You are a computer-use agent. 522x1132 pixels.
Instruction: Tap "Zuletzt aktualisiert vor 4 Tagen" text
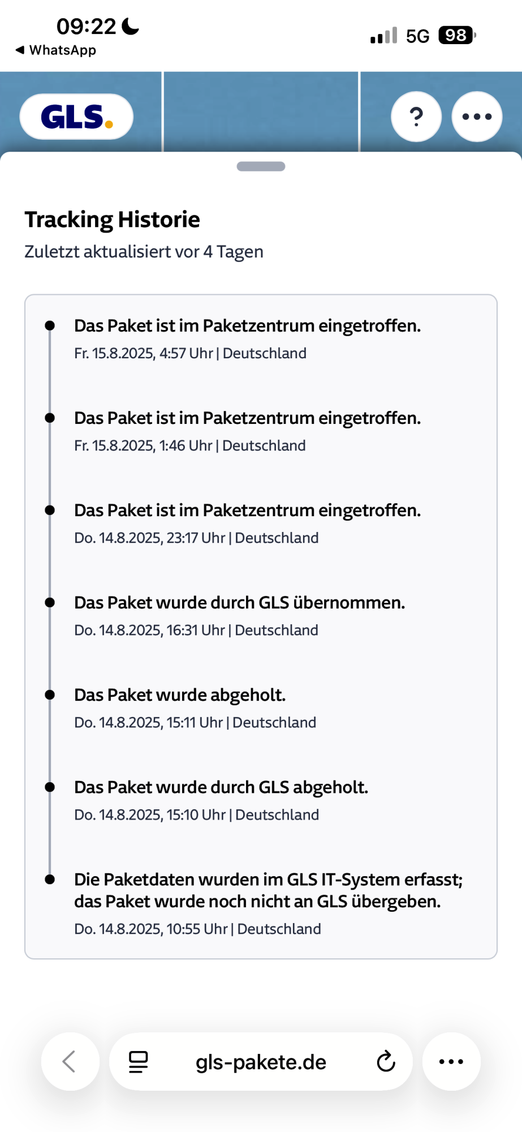(x=144, y=252)
